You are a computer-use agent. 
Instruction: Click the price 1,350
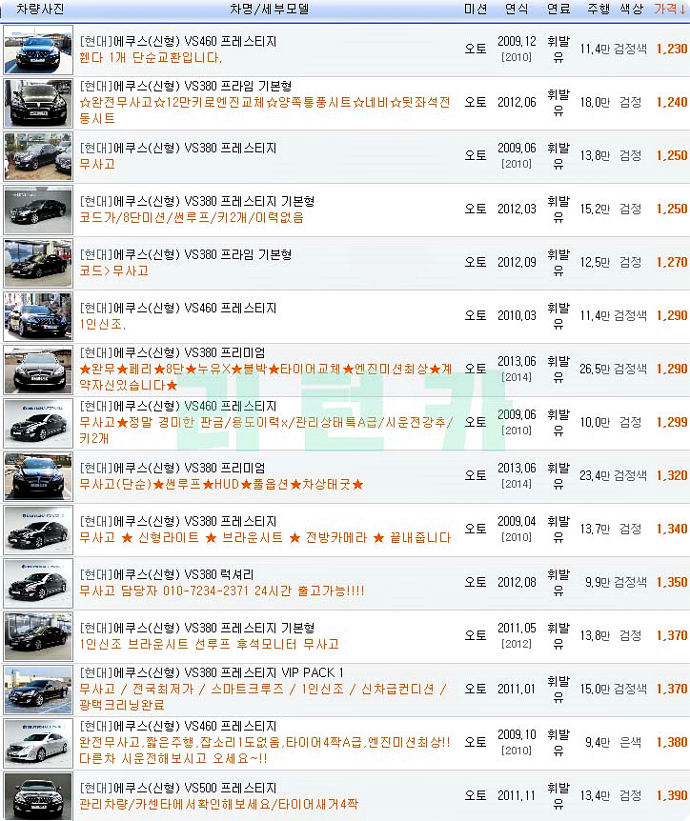tap(672, 582)
